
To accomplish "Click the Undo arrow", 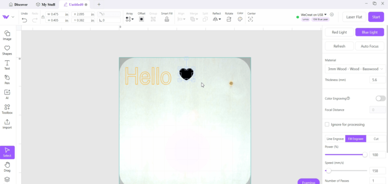I will click(24, 20).
